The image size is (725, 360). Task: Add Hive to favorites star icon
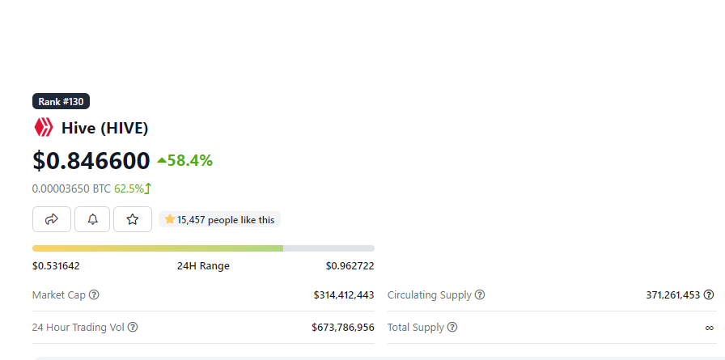[x=133, y=219]
